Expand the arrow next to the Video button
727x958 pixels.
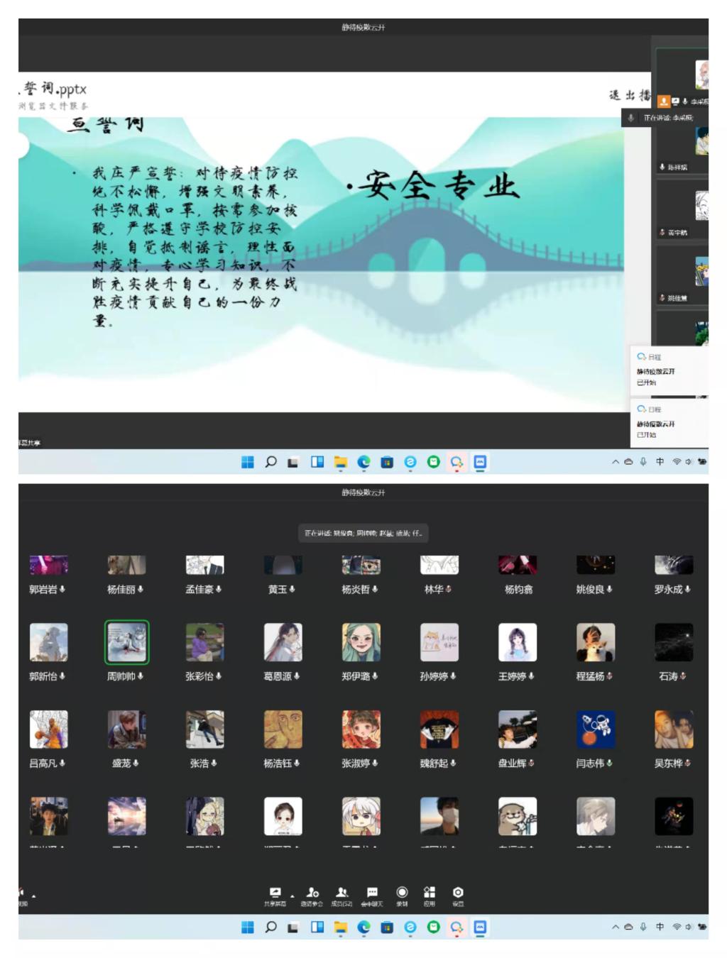tap(33, 896)
